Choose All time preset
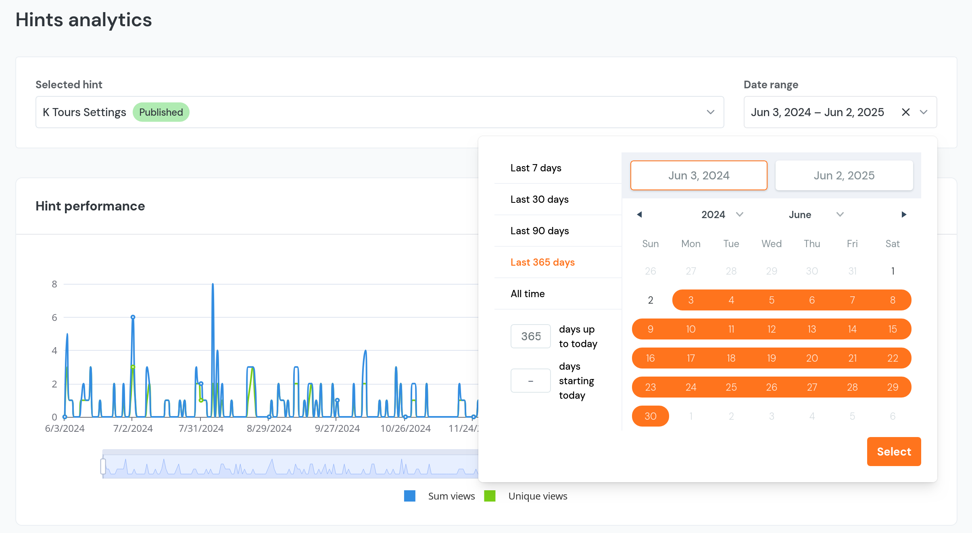This screenshot has height=533, width=972. (528, 294)
